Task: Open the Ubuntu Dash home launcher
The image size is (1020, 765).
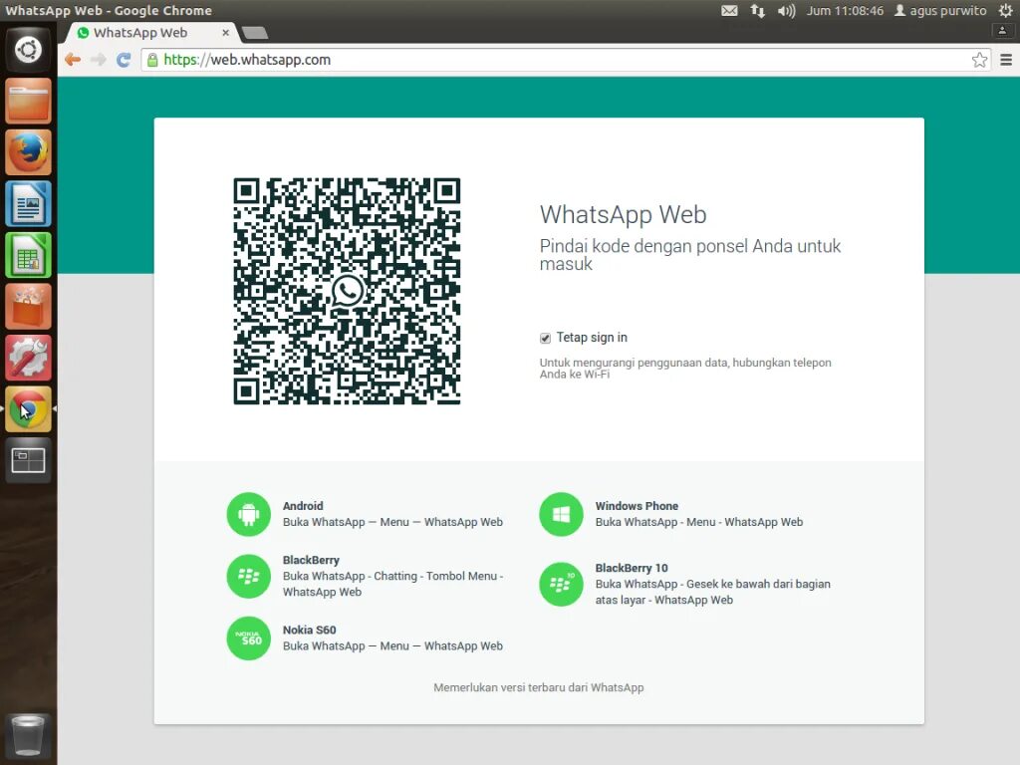Action: (x=28, y=50)
